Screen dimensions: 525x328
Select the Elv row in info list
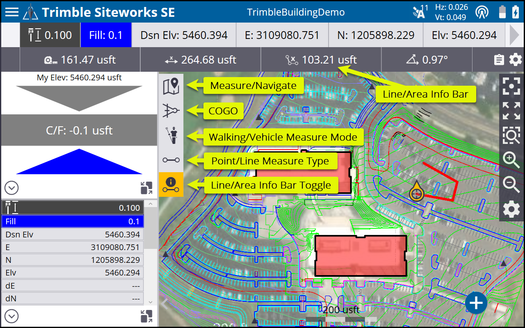click(73, 273)
